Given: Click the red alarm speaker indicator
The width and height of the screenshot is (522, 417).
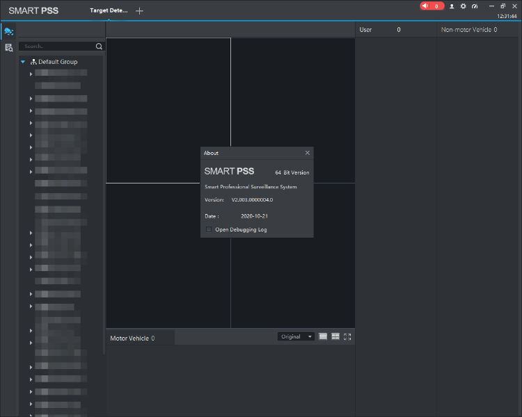Looking at the screenshot, I should pyautogui.click(x=432, y=6).
